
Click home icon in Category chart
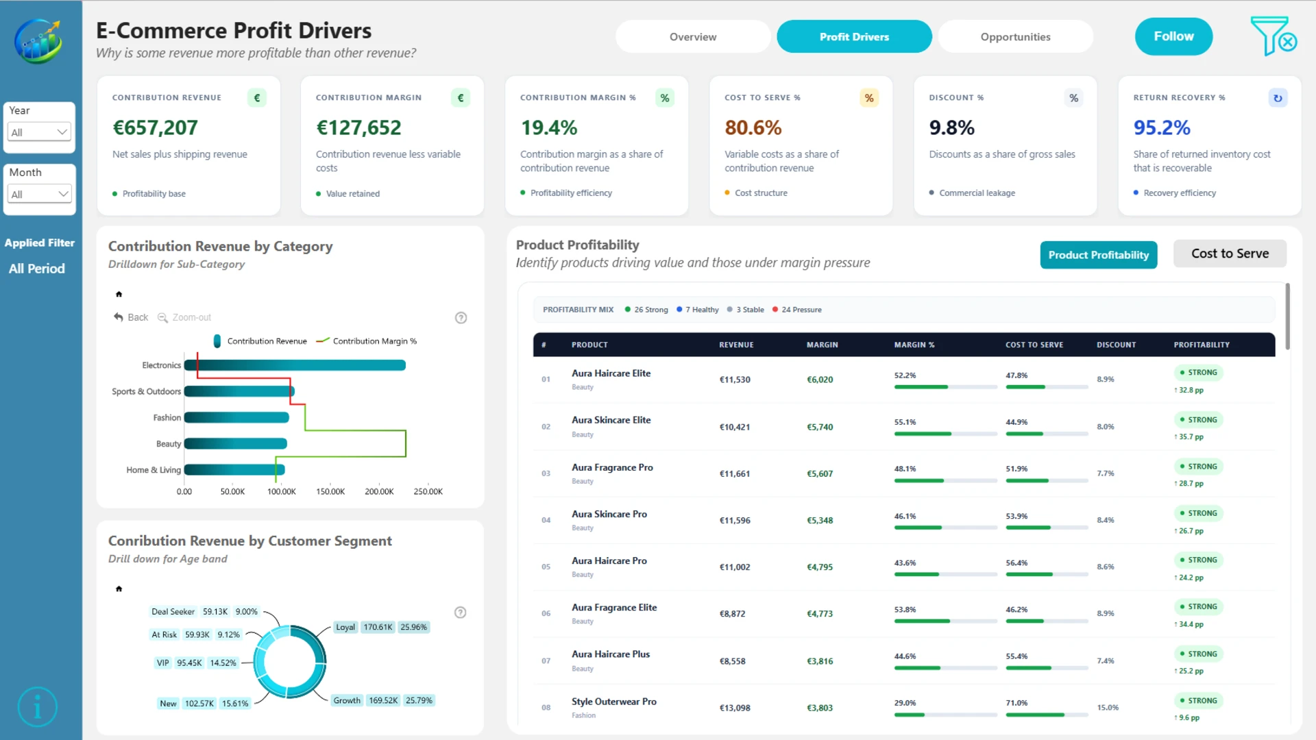[119, 294]
